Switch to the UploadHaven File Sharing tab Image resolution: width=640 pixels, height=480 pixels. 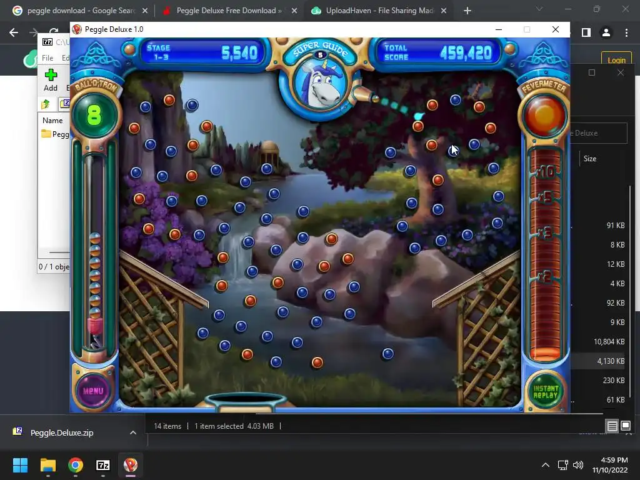point(379,11)
